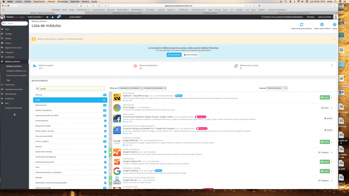Click the 69,99 € price button
This screenshot has height=196, width=349.
pyautogui.click(x=328, y=118)
